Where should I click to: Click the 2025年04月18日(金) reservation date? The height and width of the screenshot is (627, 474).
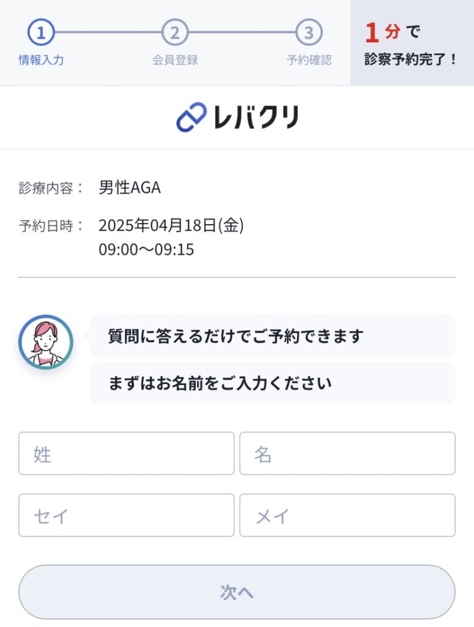click(171, 225)
